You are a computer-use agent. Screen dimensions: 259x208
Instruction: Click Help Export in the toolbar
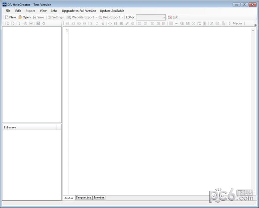109,17
